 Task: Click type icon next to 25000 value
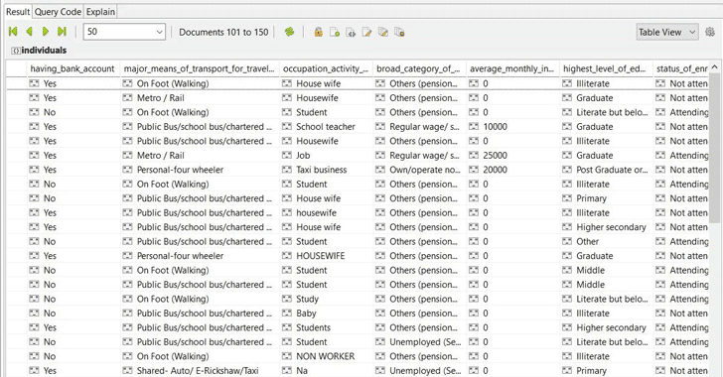click(x=474, y=156)
